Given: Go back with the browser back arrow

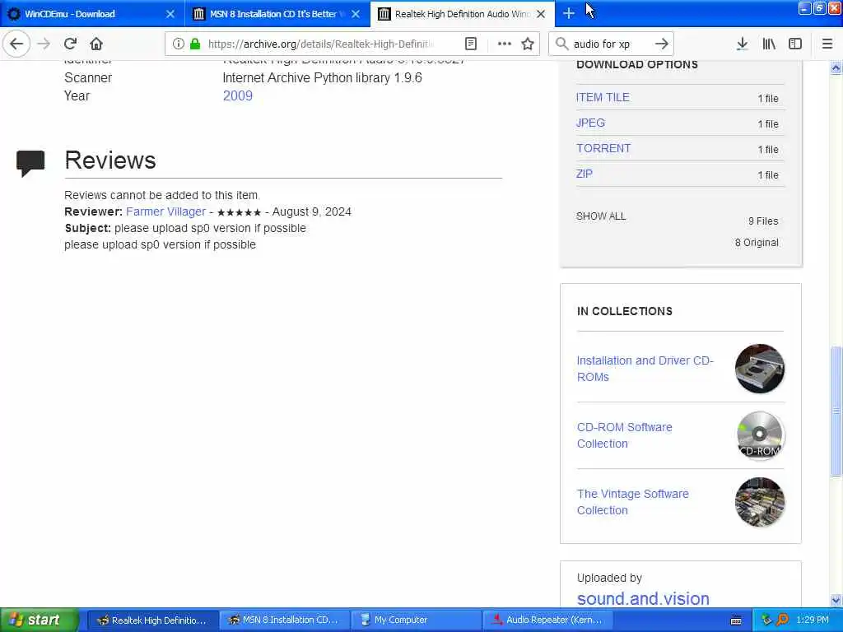Looking at the screenshot, I should pos(16,44).
